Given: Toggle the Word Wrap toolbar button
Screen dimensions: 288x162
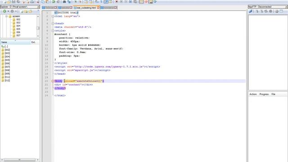Looking at the screenshot, I should tap(97, 2).
